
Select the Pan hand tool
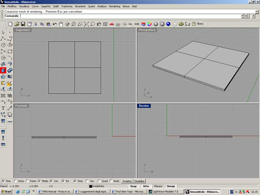tap(61, 24)
